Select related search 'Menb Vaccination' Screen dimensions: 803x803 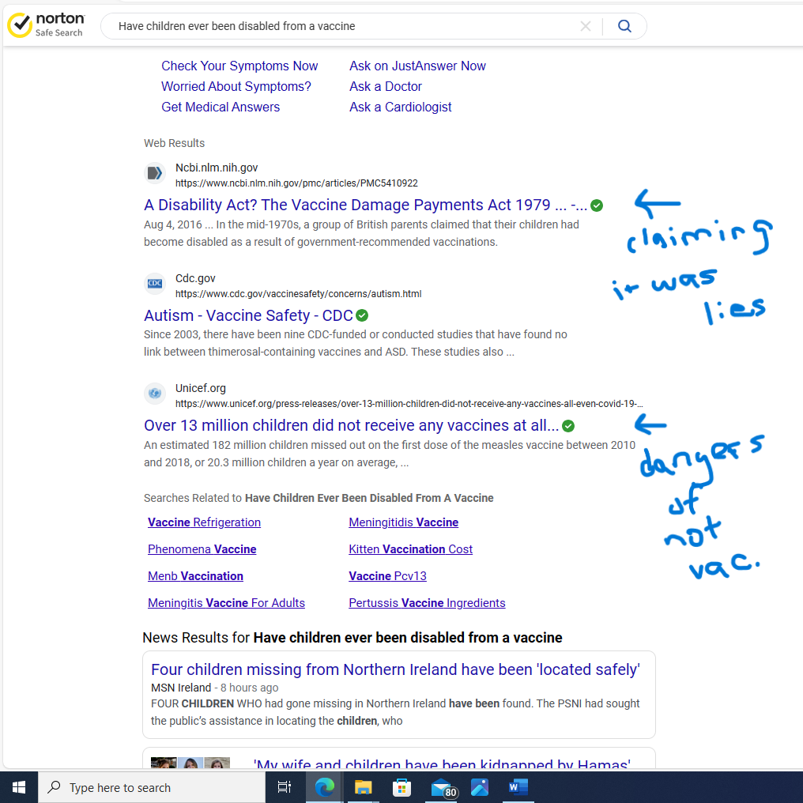(195, 576)
